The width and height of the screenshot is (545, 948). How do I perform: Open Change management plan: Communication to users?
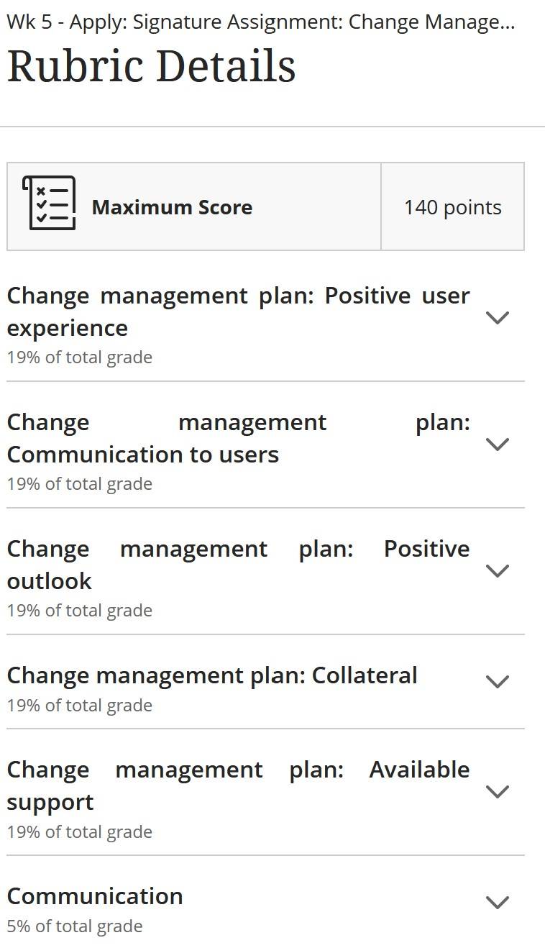[238, 438]
